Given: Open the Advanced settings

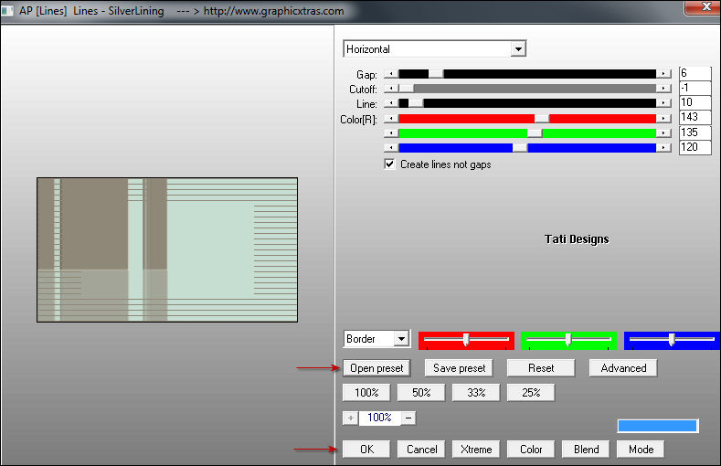Looking at the screenshot, I should [x=623, y=368].
